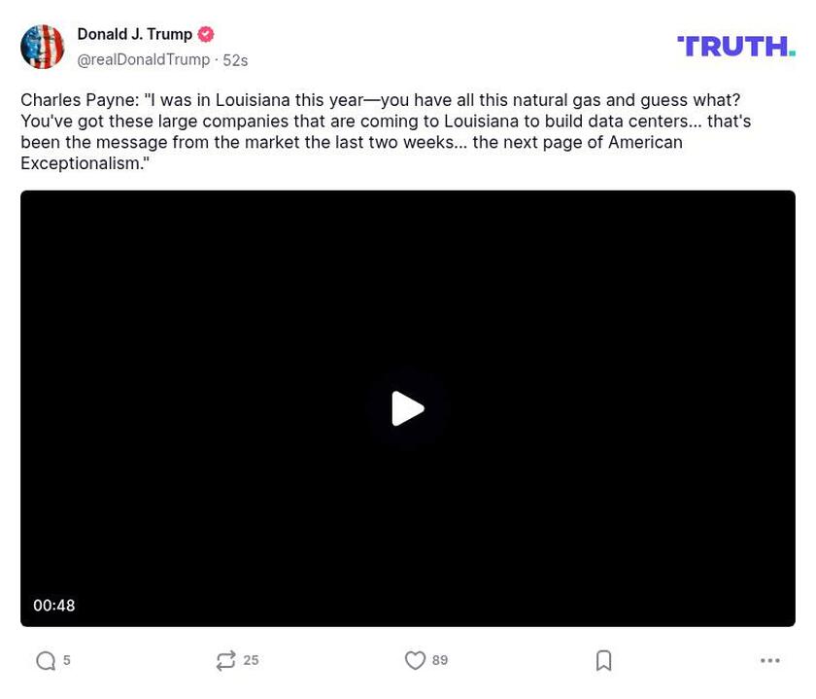Click the video player area

coord(408,408)
